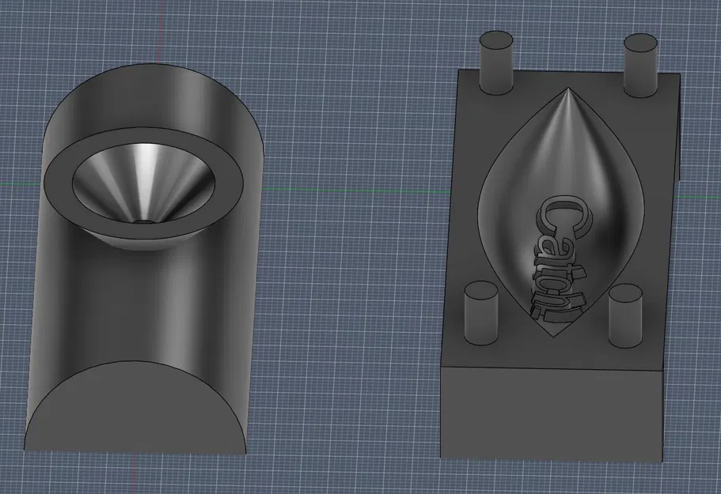Click the semicircular end face of left model
This screenshot has width=721, height=494.
coord(135,409)
